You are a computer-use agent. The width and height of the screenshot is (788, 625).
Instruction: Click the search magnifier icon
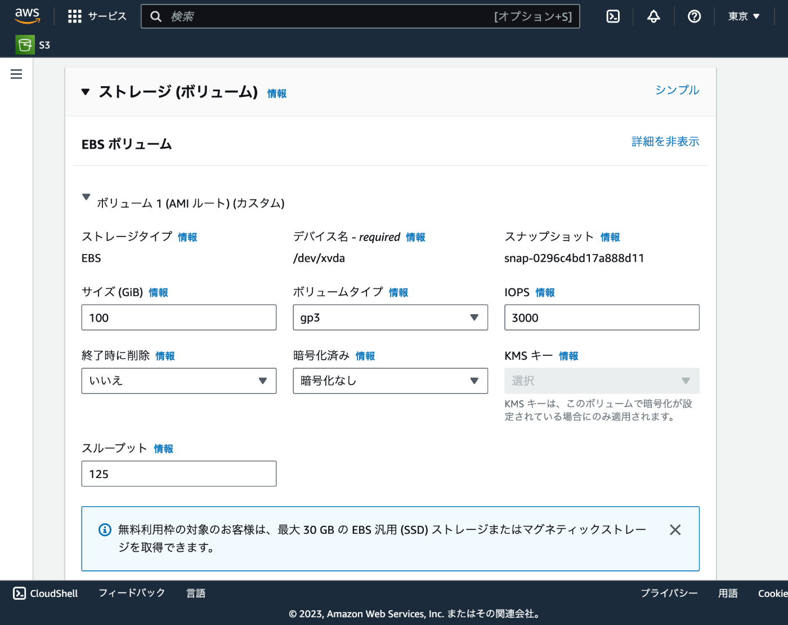156,16
